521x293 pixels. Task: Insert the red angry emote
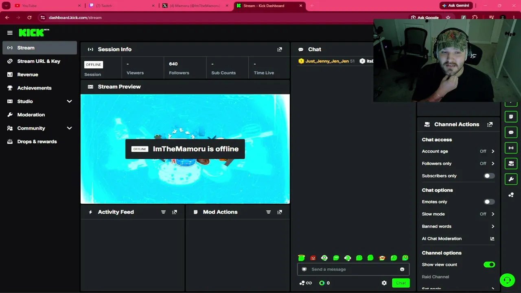click(x=313, y=258)
